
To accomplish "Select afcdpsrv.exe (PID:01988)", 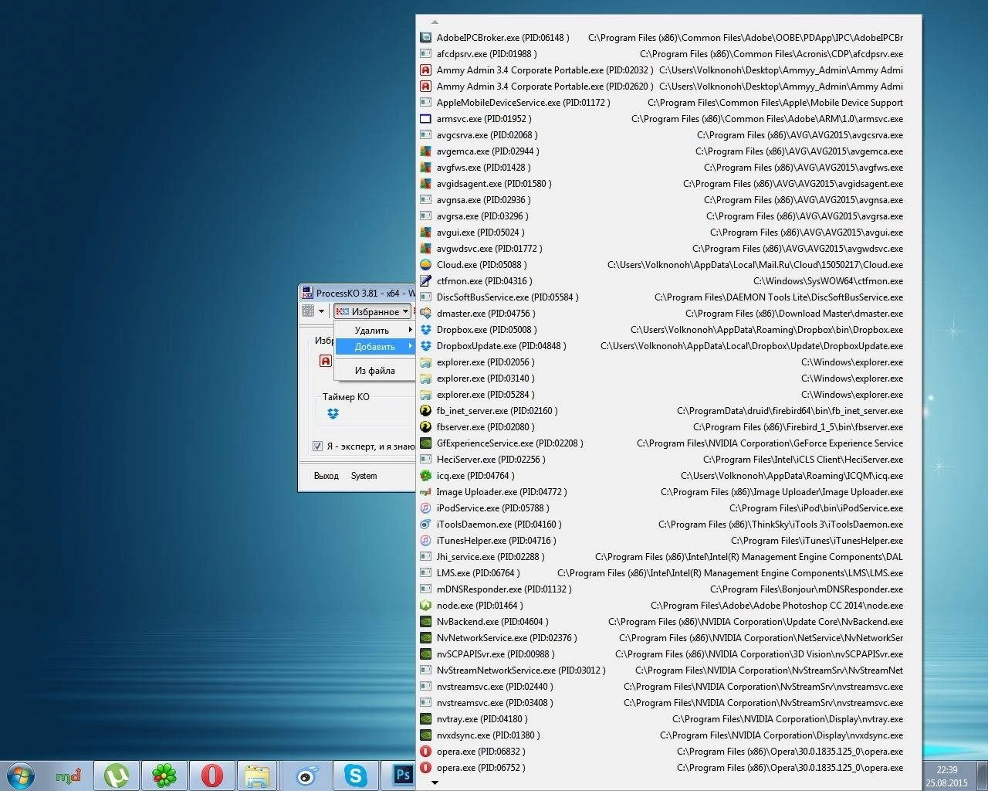I will 668,53.
